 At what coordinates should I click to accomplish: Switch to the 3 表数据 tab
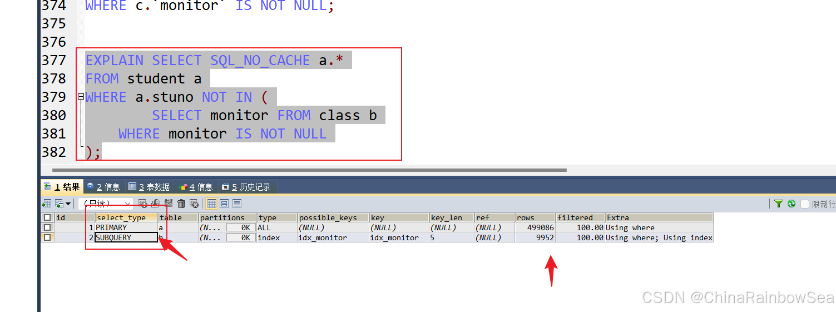[x=149, y=187]
